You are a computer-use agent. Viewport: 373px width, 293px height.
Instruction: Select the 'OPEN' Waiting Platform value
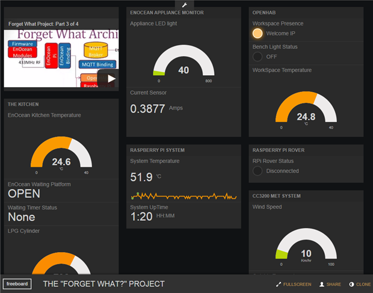(24, 194)
